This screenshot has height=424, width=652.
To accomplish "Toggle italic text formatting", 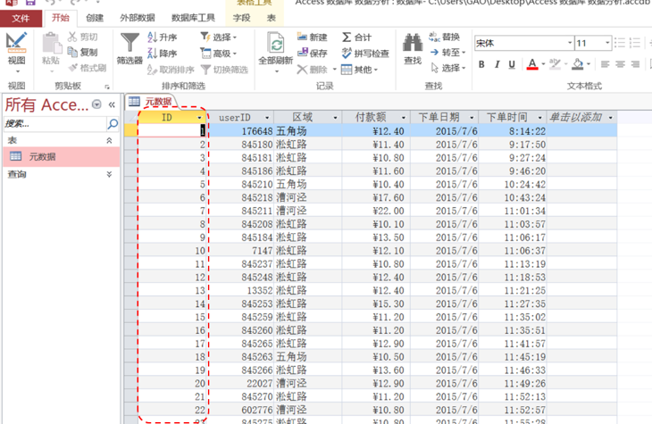I will [x=497, y=64].
